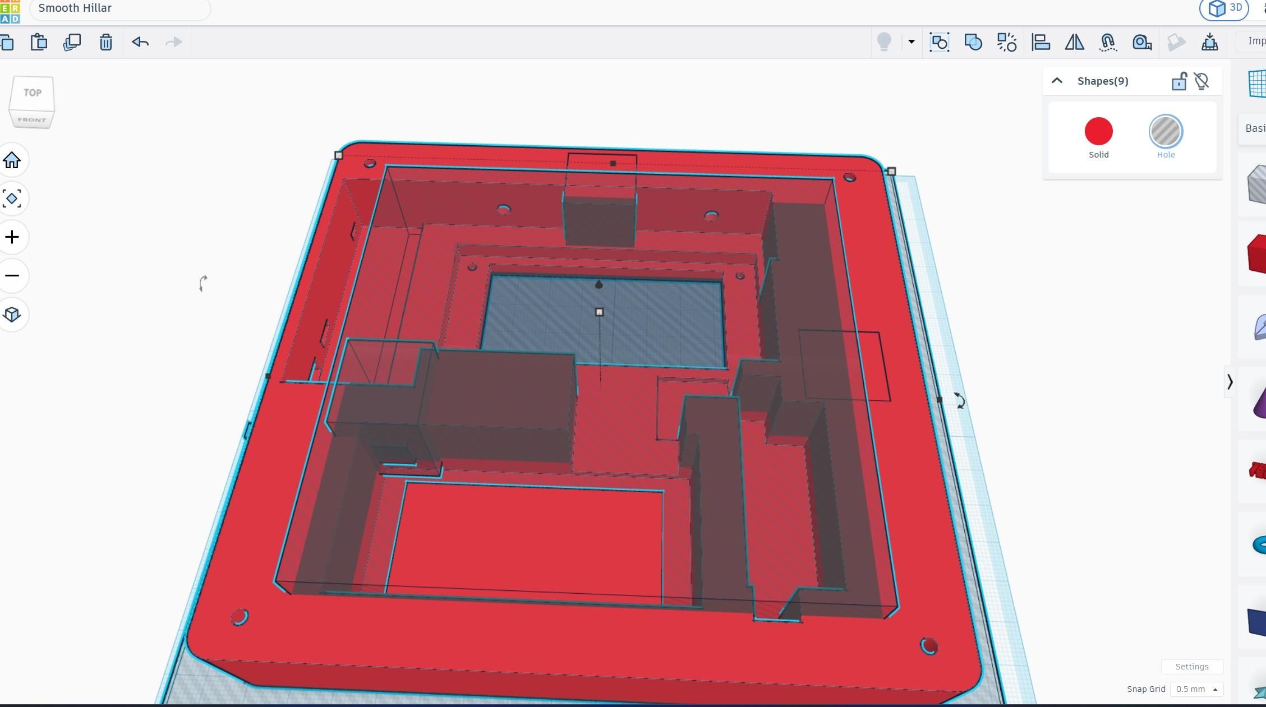Click the black cone height handle
The image size is (1266, 707).
[599, 285]
